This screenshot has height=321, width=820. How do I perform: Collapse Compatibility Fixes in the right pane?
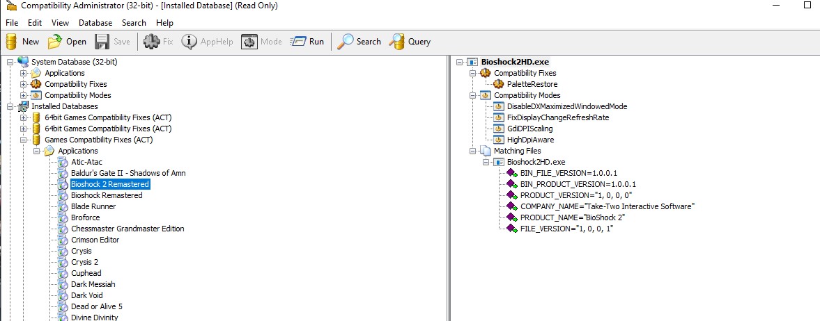473,73
